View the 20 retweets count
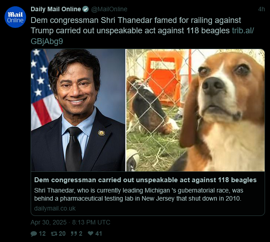The height and width of the screenshot is (242, 270). (x=62, y=233)
